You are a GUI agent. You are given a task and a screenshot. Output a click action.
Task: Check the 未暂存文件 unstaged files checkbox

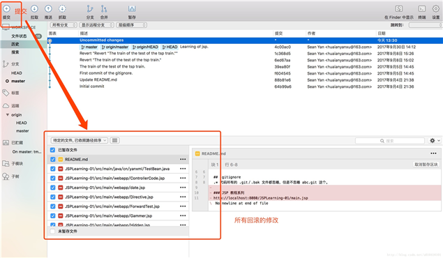(52, 232)
